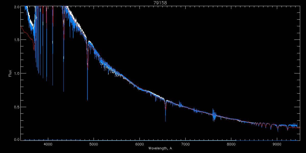
Task: Click the deep absorption line near 6560 Å
Action: point(165,111)
